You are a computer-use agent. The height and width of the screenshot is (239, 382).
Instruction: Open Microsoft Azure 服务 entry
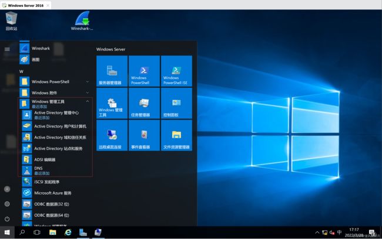point(56,193)
